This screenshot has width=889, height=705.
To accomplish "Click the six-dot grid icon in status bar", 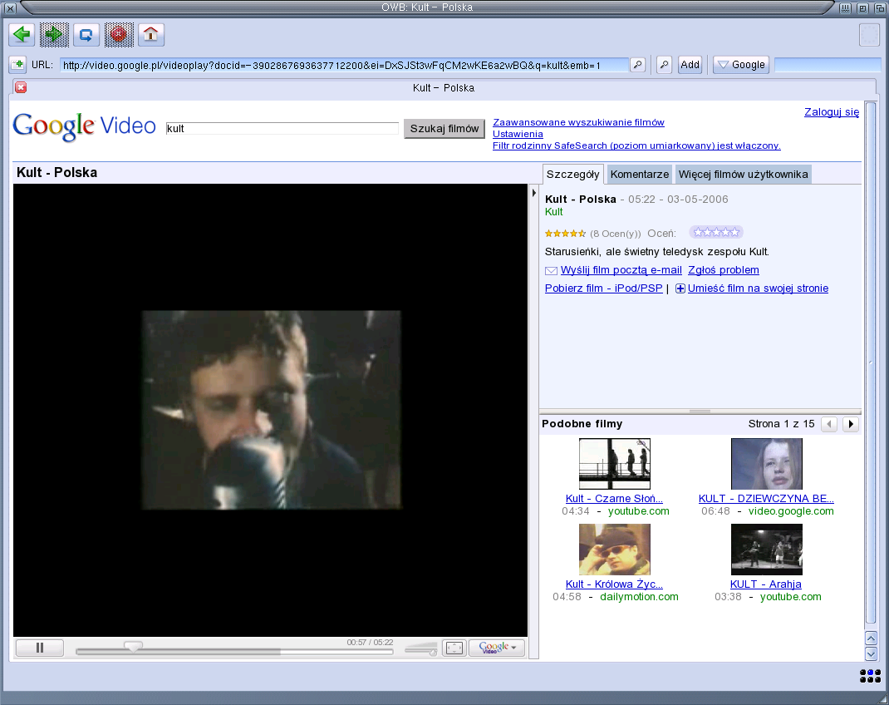I will click(870, 676).
